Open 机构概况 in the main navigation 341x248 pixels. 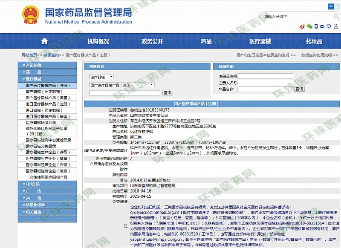(x=98, y=41)
